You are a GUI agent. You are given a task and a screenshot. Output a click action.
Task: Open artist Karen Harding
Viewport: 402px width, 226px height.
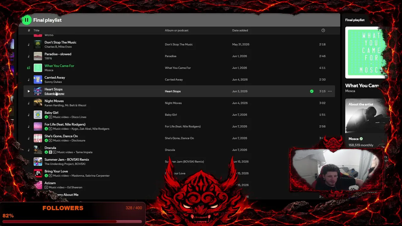pos(54,105)
